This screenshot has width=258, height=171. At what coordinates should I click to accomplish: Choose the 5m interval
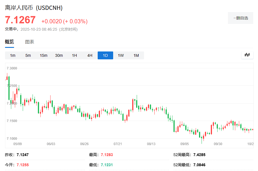coord(28,55)
